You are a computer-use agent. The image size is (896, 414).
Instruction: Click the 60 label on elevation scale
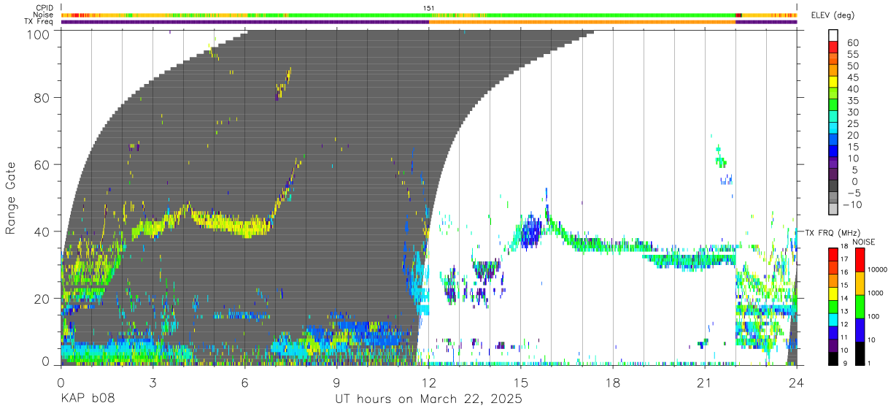pyautogui.click(x=853, y=43)
